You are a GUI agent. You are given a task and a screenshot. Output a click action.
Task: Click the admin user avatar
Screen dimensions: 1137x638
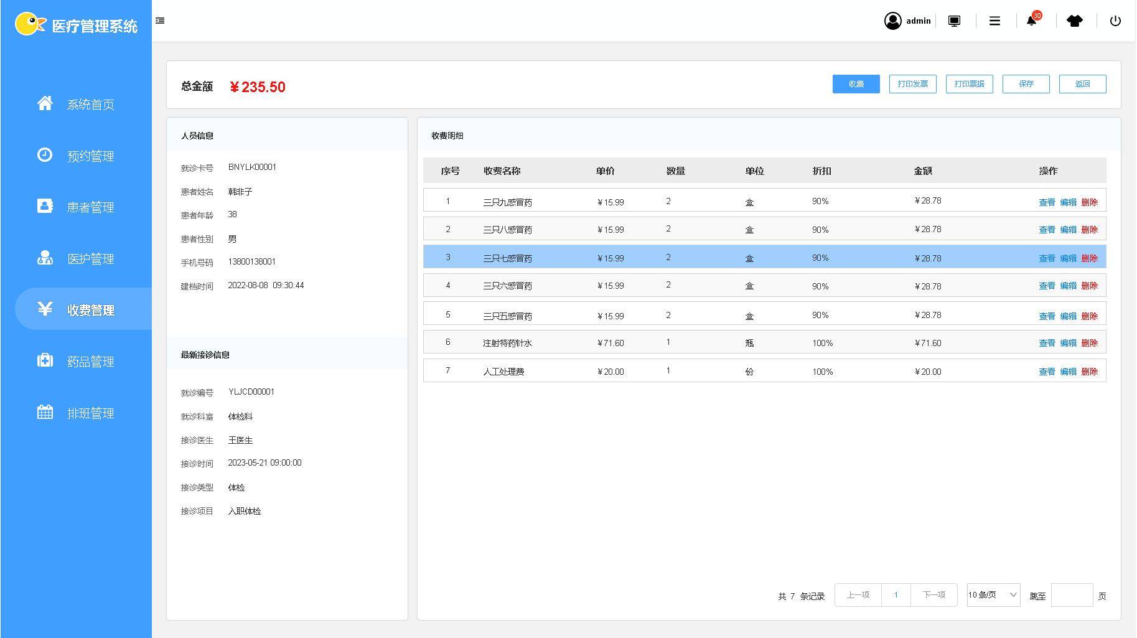pos(893,21)
